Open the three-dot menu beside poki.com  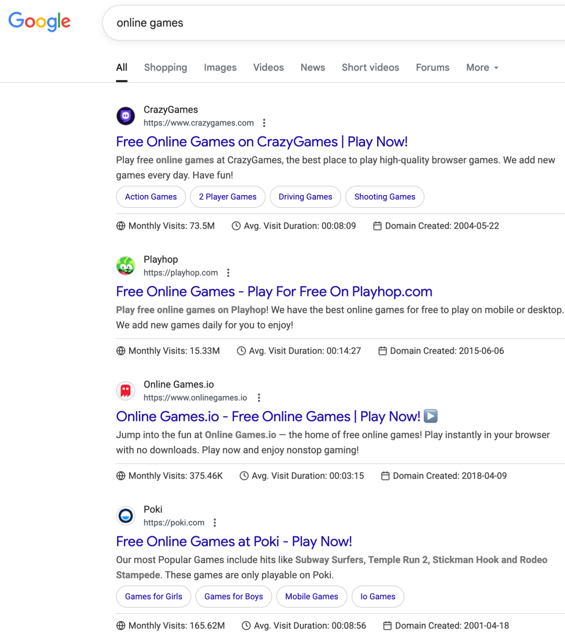(x=215, y=523)
